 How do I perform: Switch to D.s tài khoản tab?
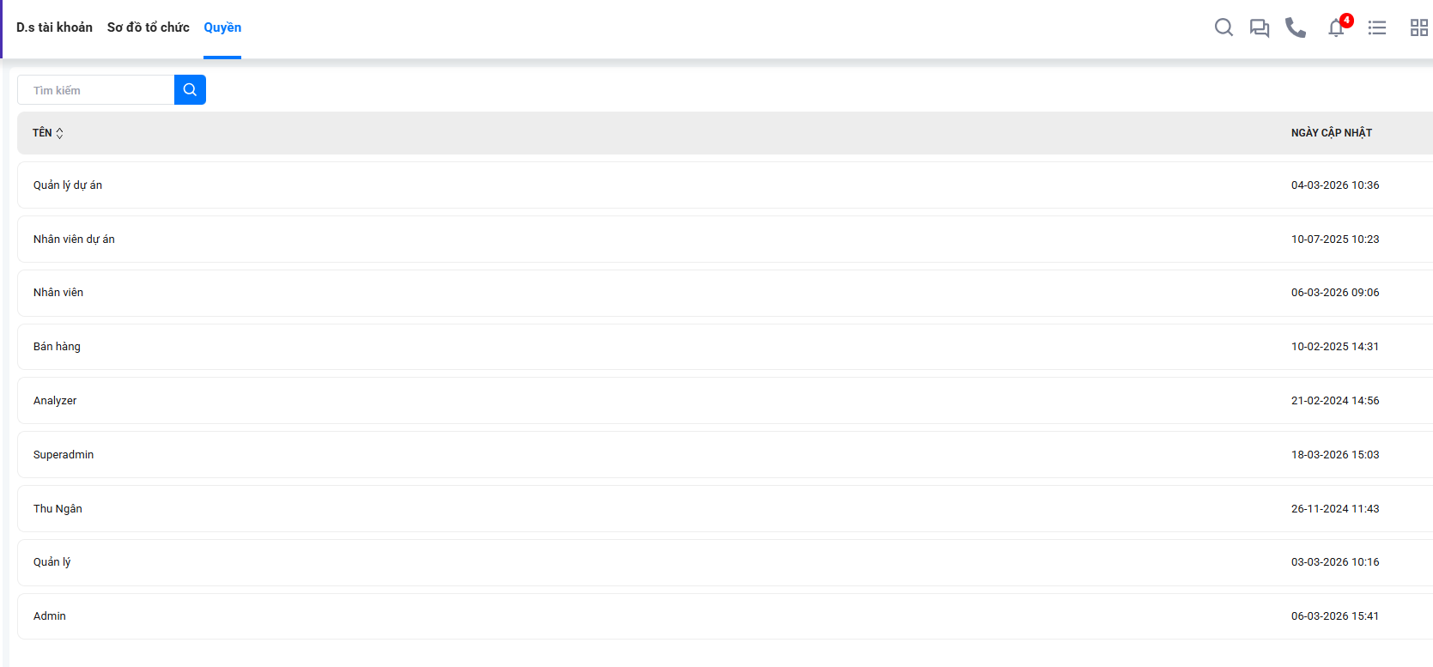(54, 27)
